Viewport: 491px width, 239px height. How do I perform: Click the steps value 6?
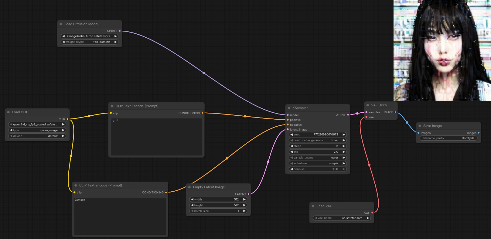337,146
